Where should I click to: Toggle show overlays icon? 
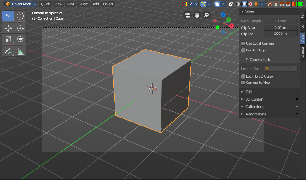coord(217,4)
